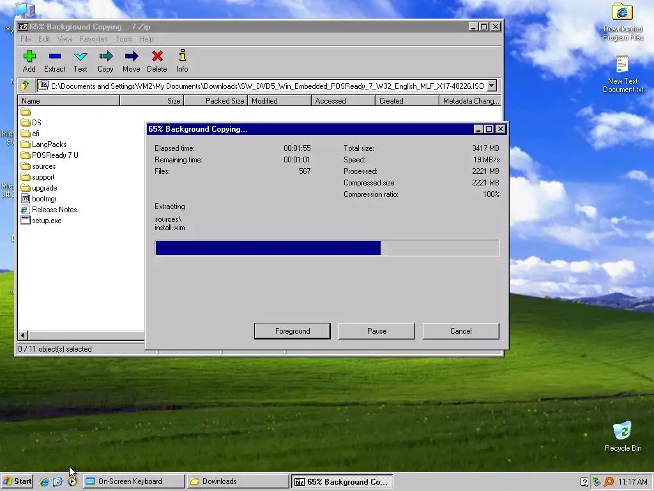Click the Move toolbar icon
Image resolution: width=654 pixels, height=491 pixels.
(x=132, y=61)
